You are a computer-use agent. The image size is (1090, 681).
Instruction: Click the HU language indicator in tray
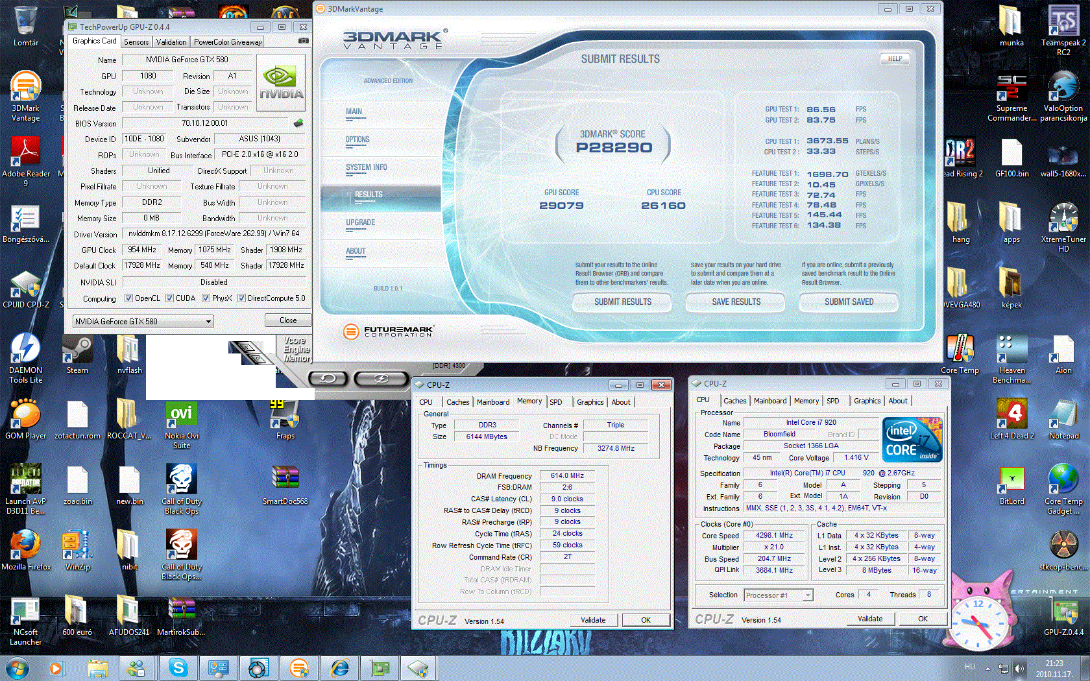tap(970, 667)
